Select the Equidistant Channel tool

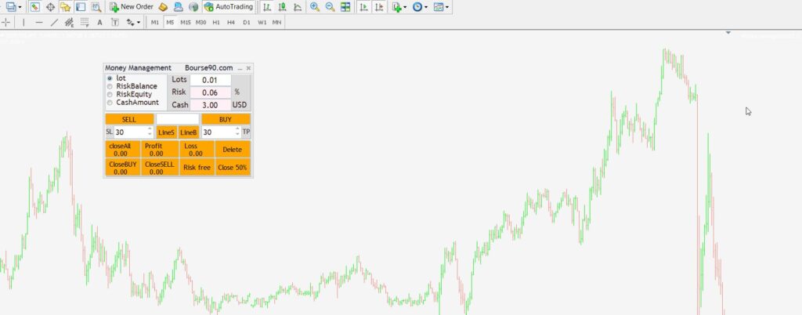69,23
